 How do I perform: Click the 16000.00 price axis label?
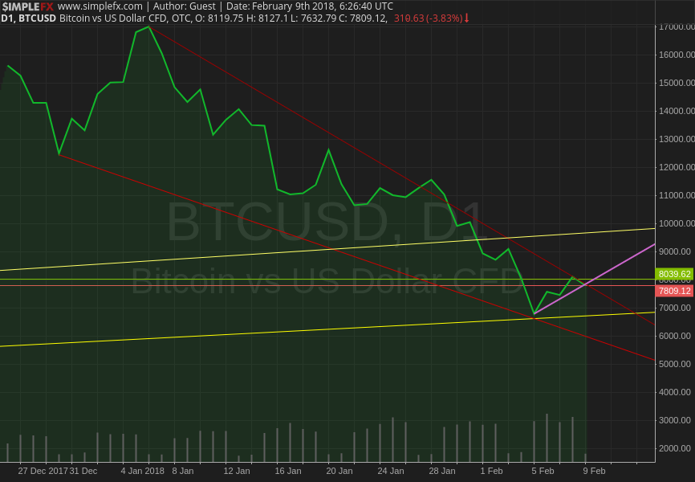click(x=677, y=55)
